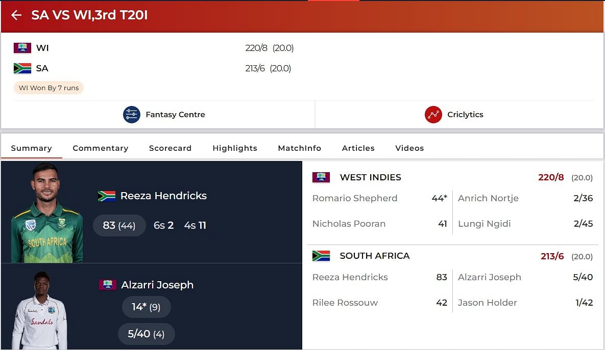The width and height of the screenshot is (605, 350).
Task: Click the WI Won By 7 runs badge
Action: (x=49, y=88)
